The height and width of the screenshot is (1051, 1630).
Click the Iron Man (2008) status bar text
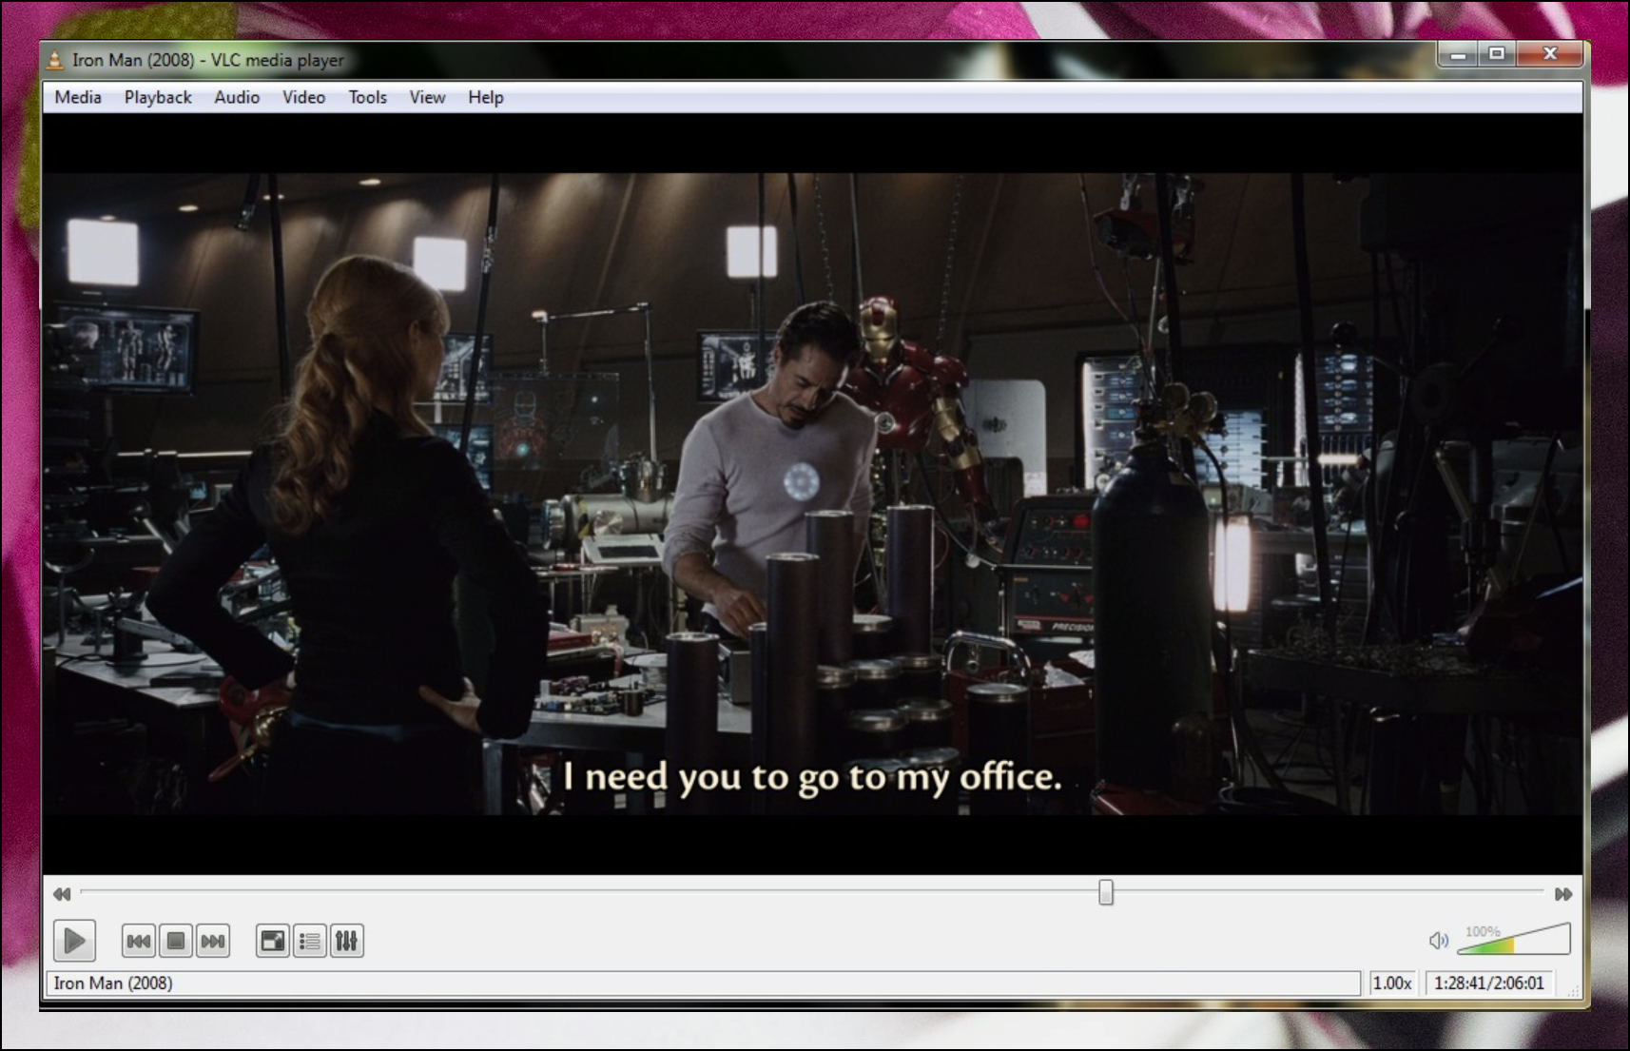point(113,983)
